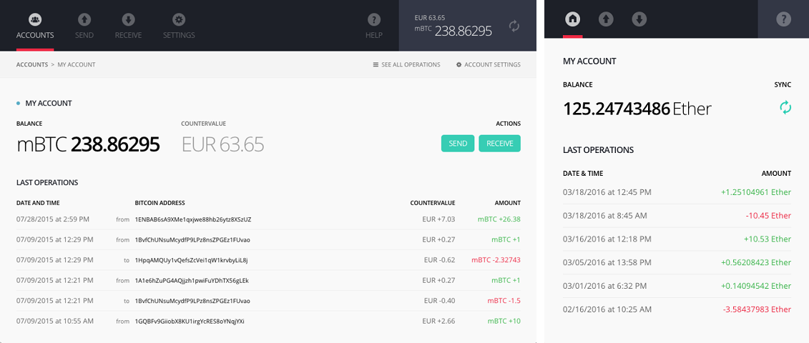Click the large mBTC 238.86295 balance
Viewport: 809px width, 343px height.
pyautogui.click(x=88, y=145)
